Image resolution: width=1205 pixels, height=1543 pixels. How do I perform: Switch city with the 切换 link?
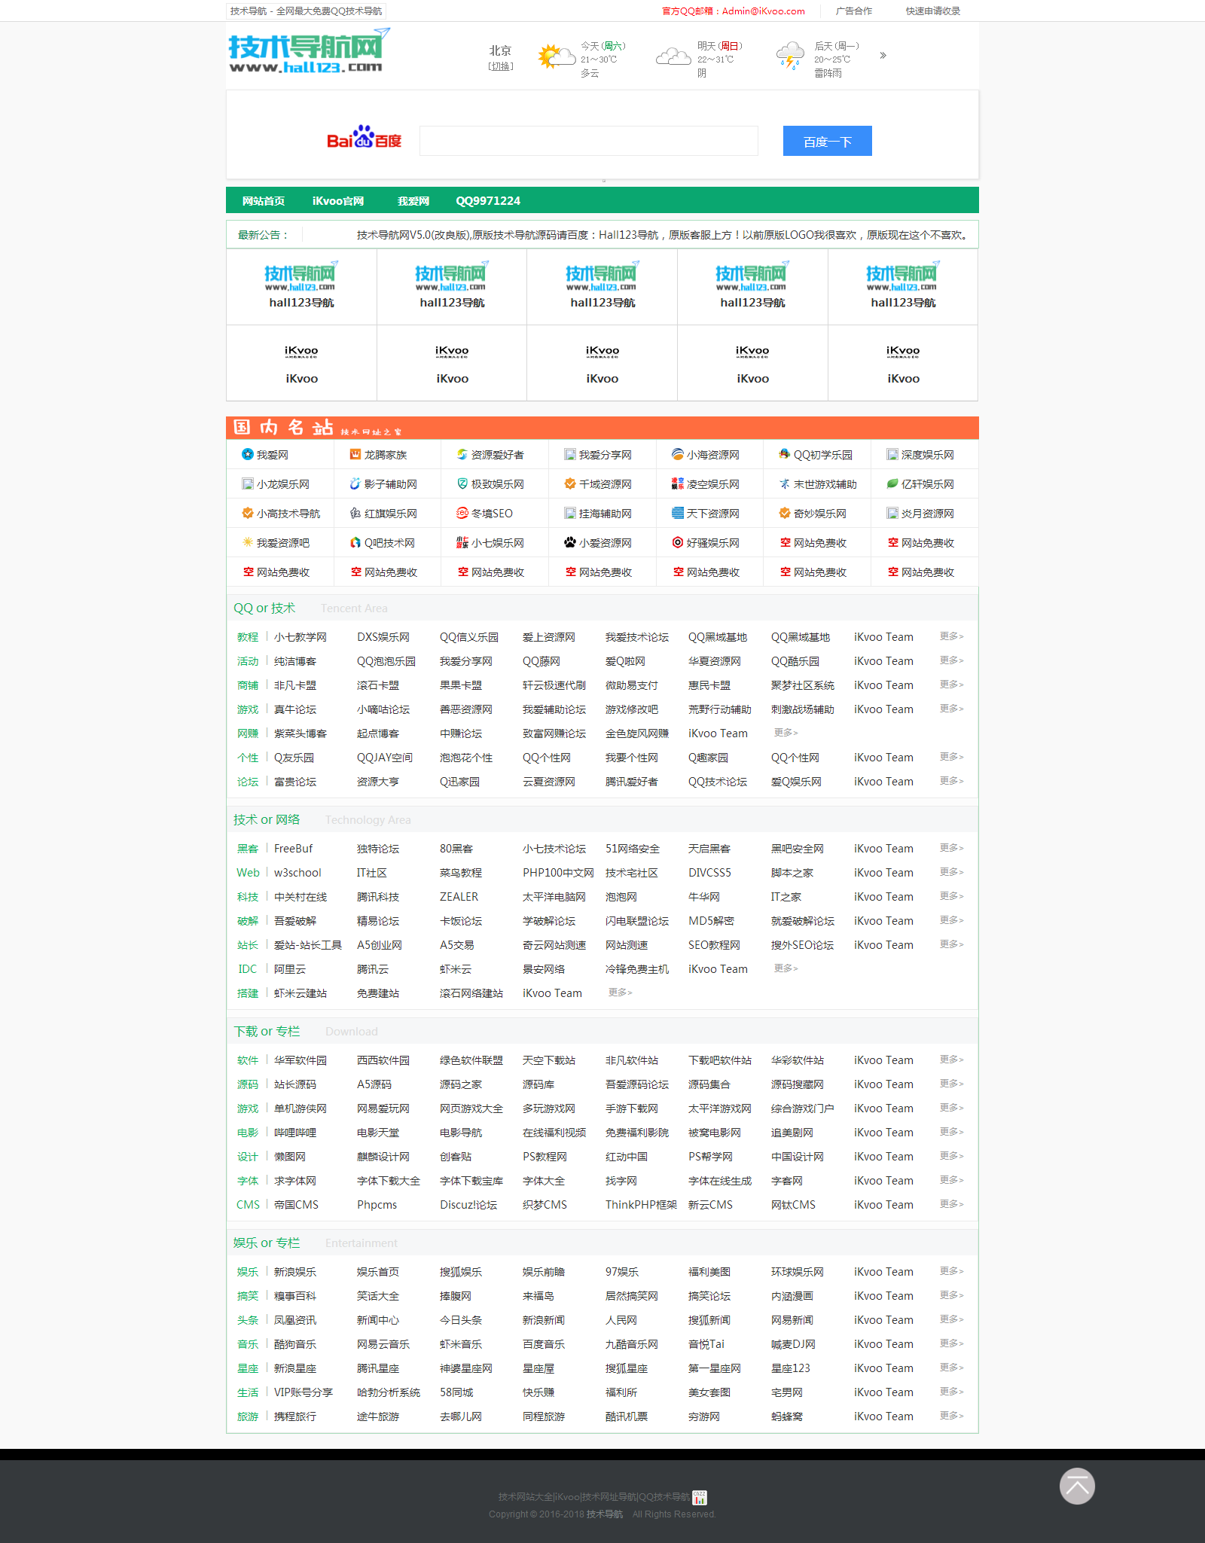click(x=500, y=66)
